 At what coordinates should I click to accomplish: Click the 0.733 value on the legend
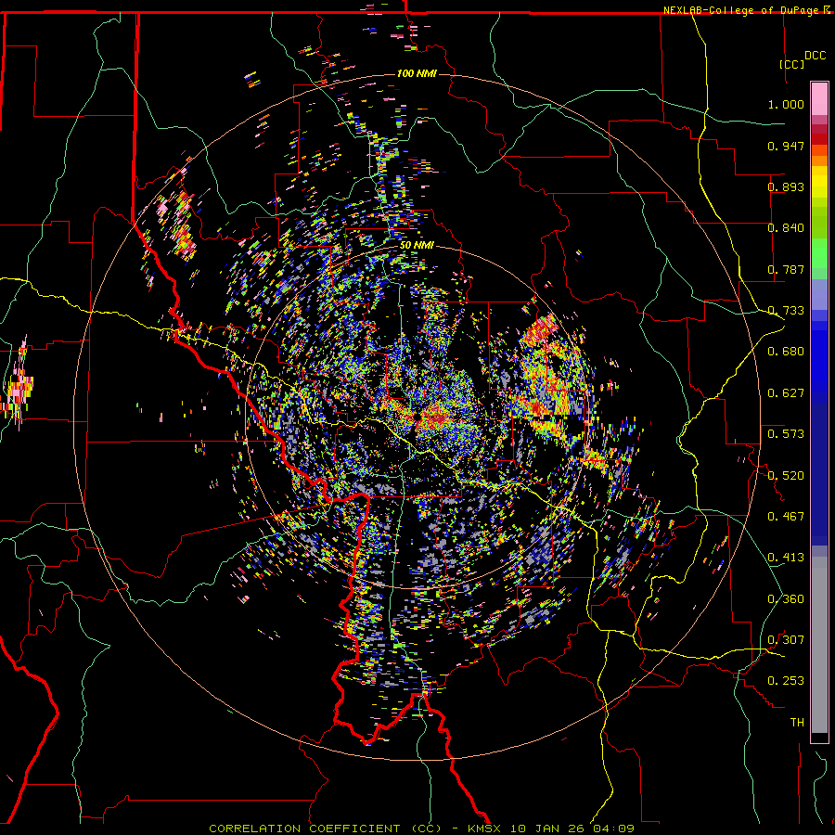pos(786,311)
